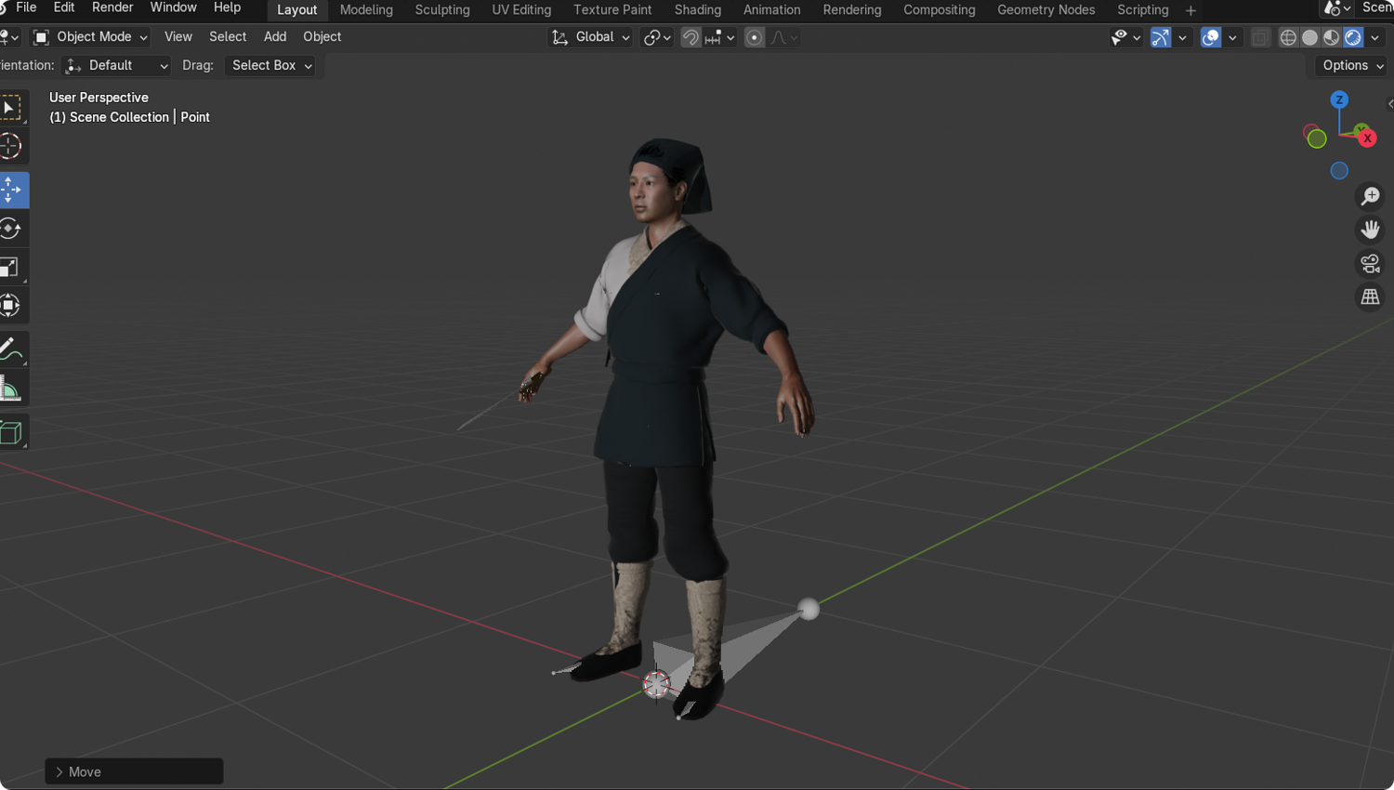
Task: Open the viewport Add menu
Action: pyautogui.click(x=275, y=37)
